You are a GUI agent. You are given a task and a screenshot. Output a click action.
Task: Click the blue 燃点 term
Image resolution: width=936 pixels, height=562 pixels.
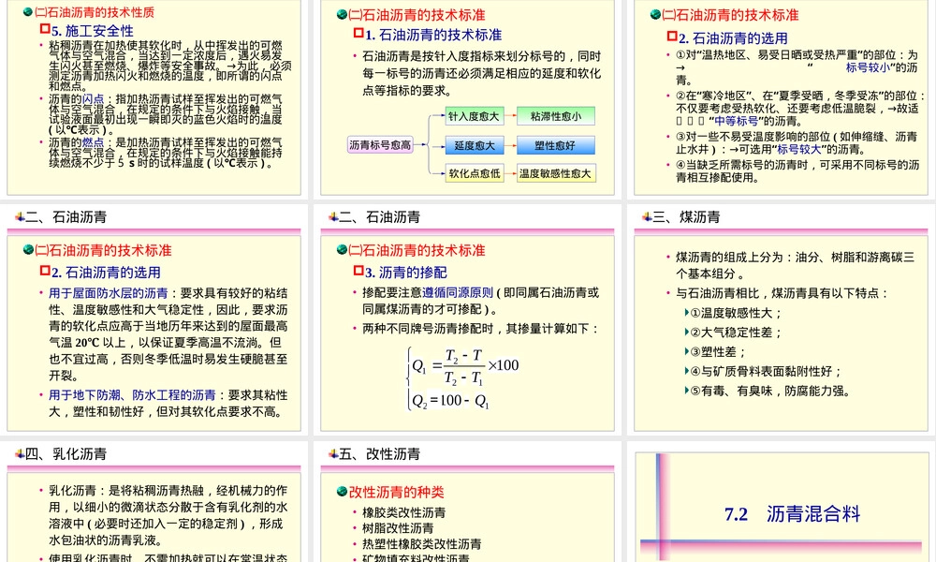pos(93,142)
